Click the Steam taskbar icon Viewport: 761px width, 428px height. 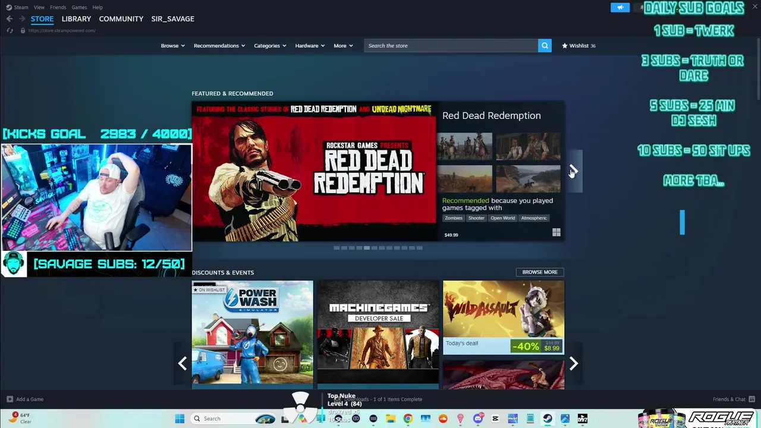548,418
